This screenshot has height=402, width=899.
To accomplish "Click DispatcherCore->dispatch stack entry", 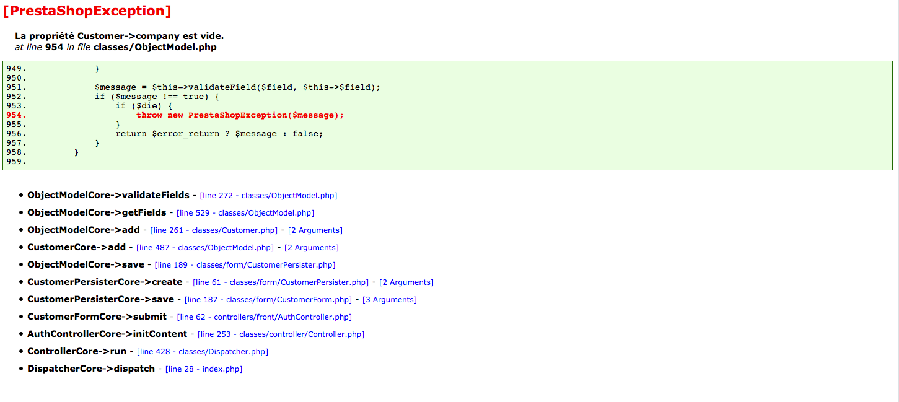I will pyautogui.click(x=91, y=369).
